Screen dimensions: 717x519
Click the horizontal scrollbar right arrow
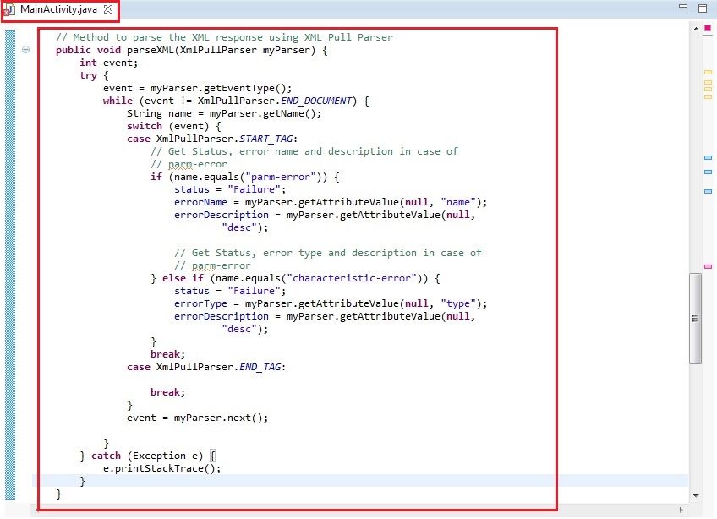[682, 510]
